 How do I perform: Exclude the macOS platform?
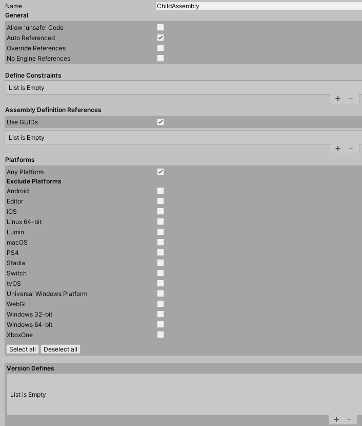[160, 243]
